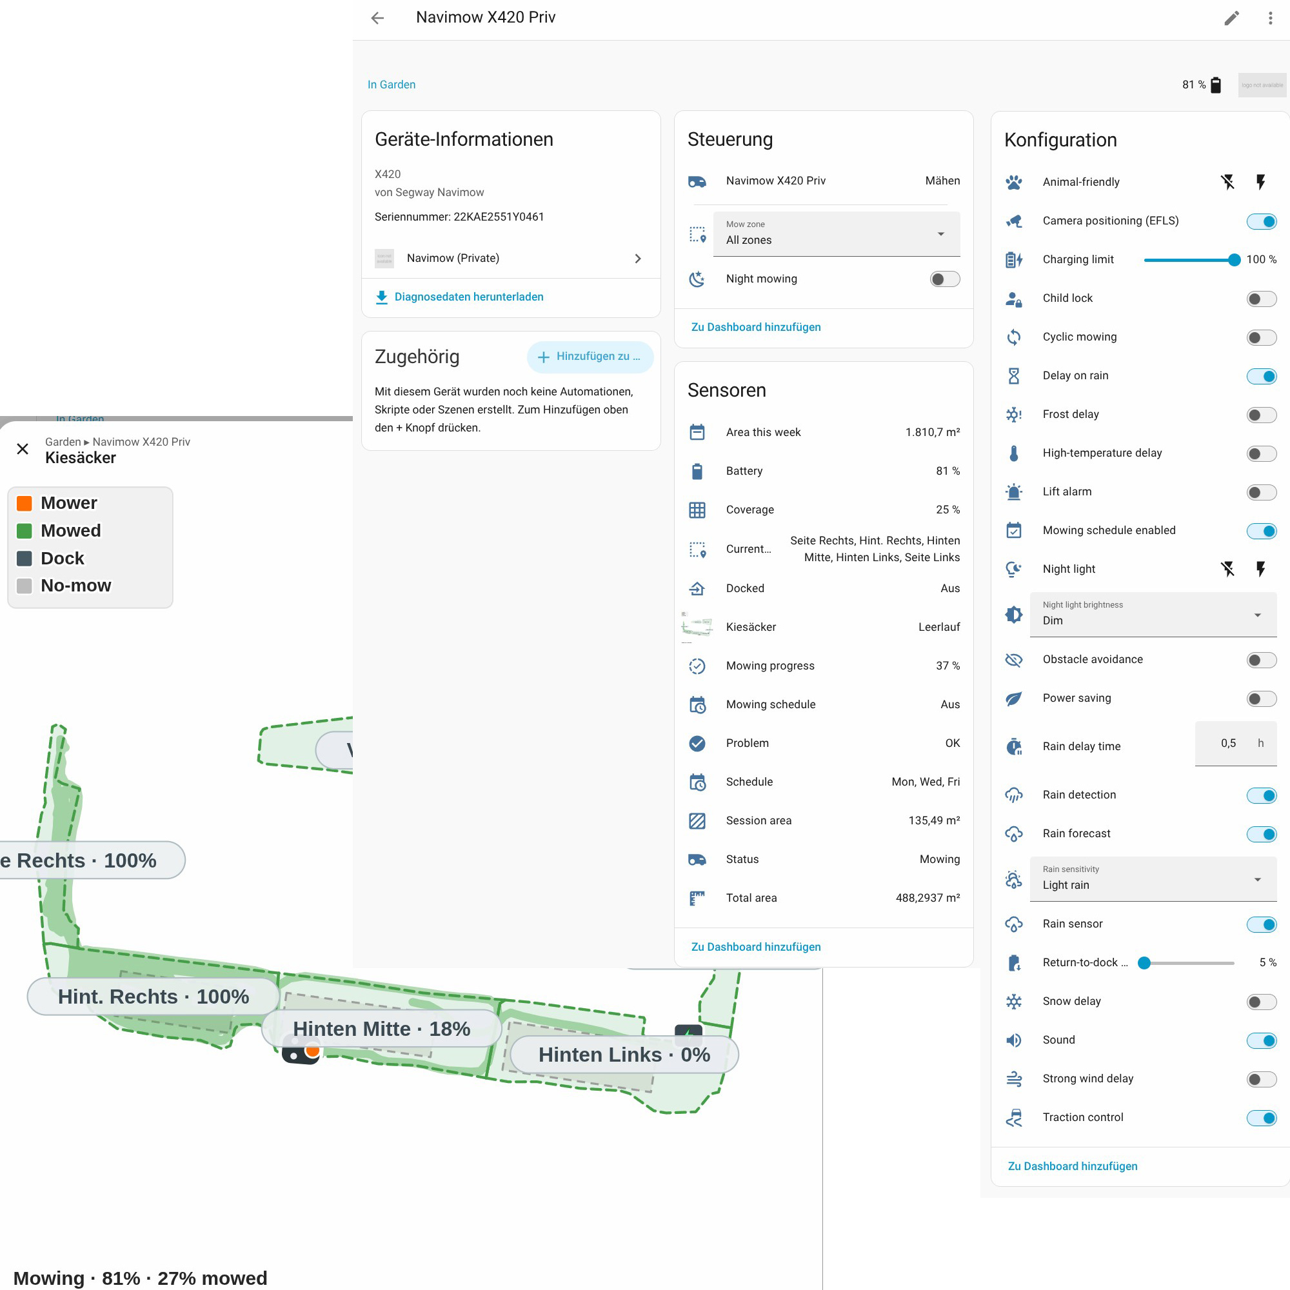The width and height of the screenshot is (1290, 1290).
Task: Click the Mowing progress icon
Action: coord(697,666)
